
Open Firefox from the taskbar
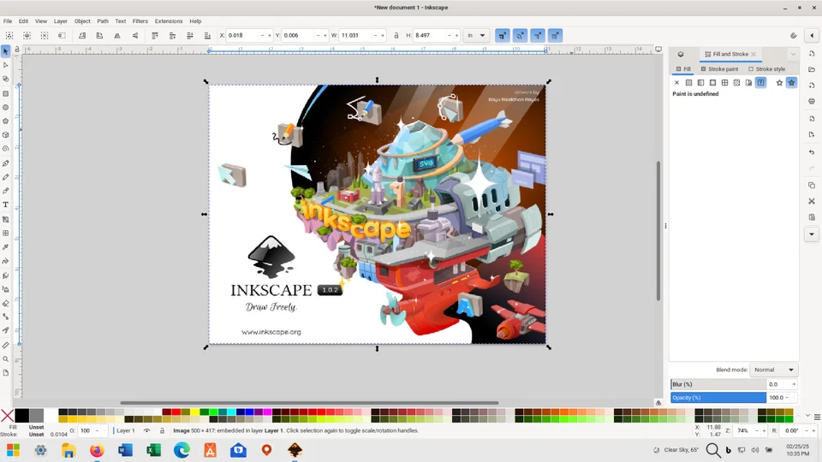click(97, 450)
